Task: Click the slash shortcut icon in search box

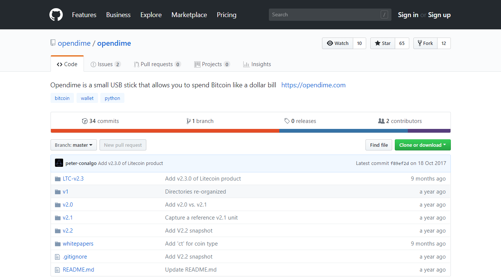Action: (x=384, y=15)
